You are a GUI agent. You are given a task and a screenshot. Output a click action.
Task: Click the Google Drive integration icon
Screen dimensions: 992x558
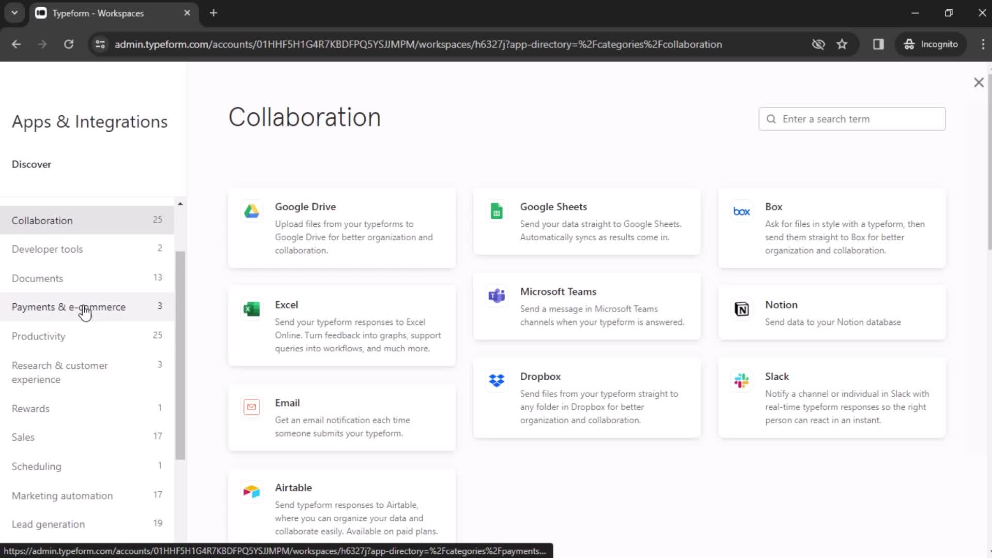coord(252,210)
